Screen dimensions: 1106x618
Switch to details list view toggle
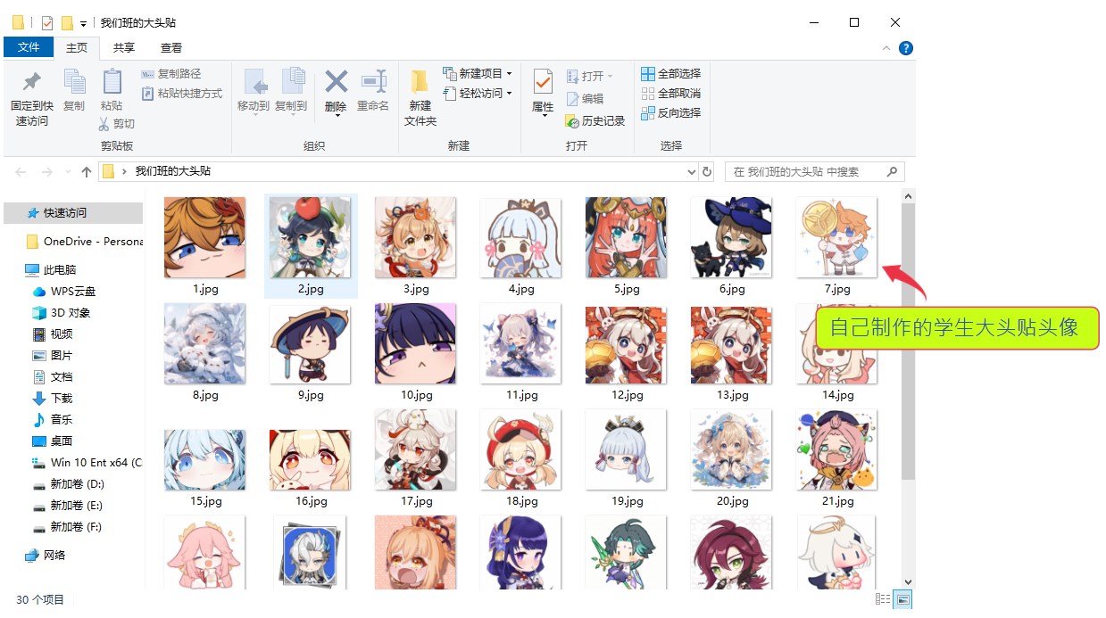[883, 600]
